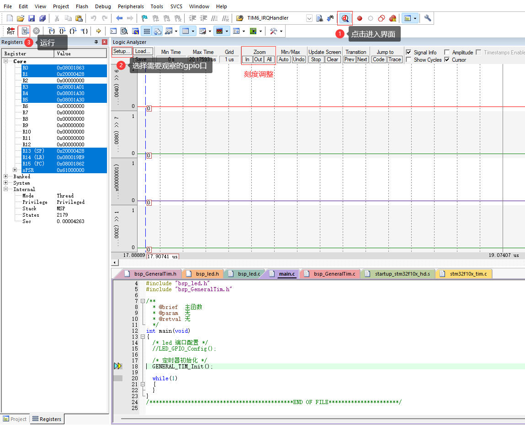Click the Min/Max Auto button
The width and height of the screenshot is (525, 426).
pyautogui.click(x=284, y=59)
